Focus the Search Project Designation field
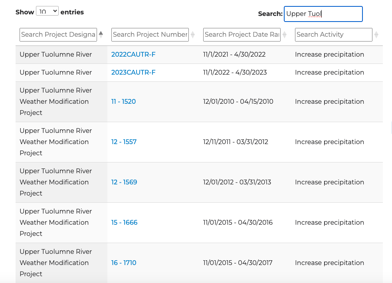392x283 pixels. 58,34
